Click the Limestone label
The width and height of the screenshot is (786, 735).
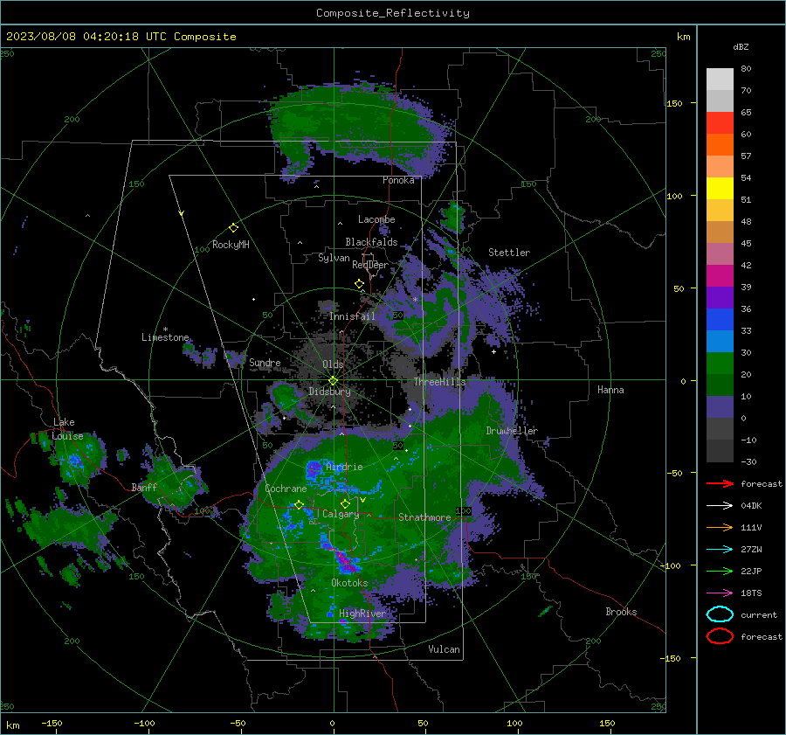[x=165, y=337]
